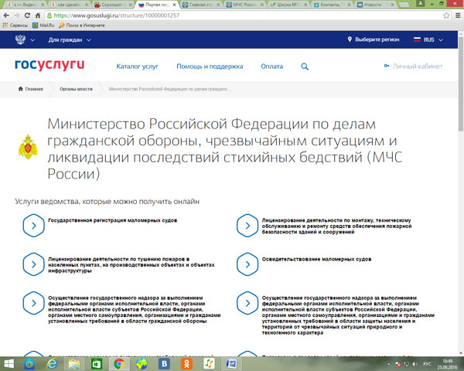The width and height of the screenshot is (464, 371).
Task: Open the Chrome hamburger menu
Action: tap(458, 15)
